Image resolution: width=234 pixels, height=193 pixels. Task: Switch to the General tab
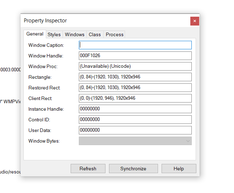pos(35,34)
